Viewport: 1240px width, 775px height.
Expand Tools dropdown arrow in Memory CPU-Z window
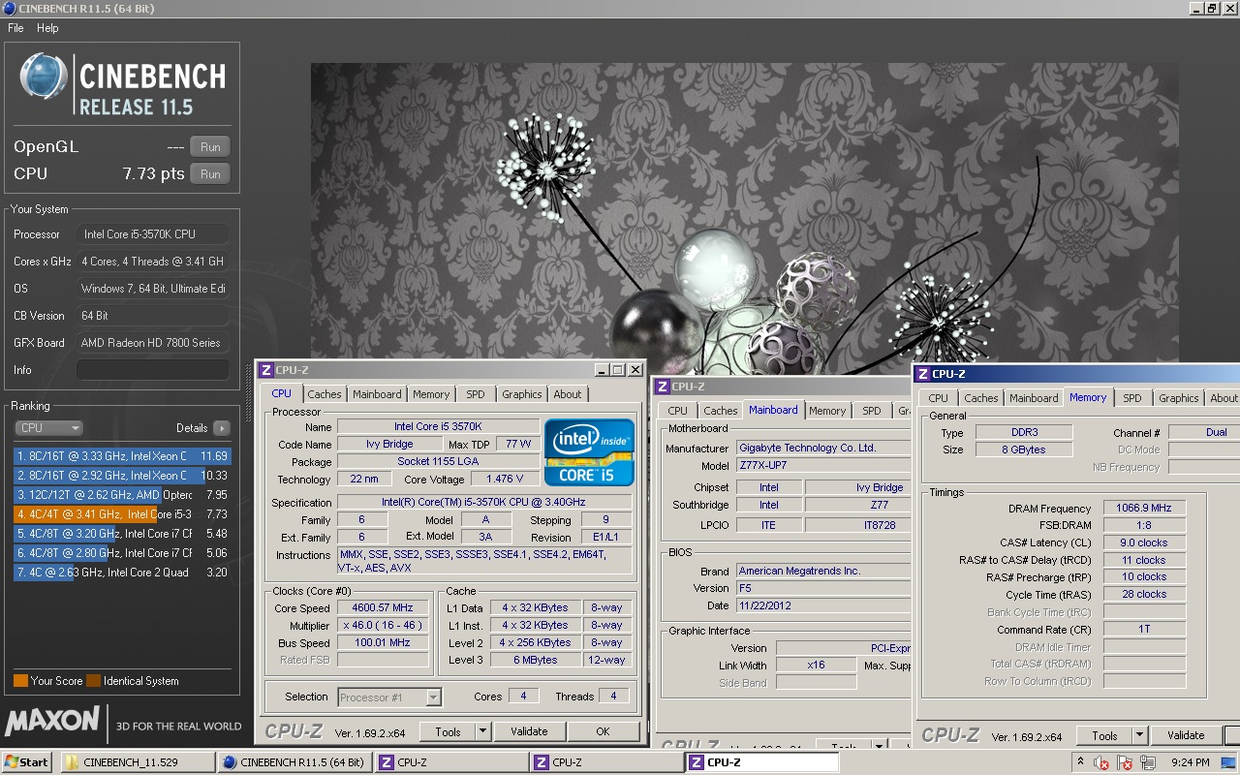click(1140, 736)
